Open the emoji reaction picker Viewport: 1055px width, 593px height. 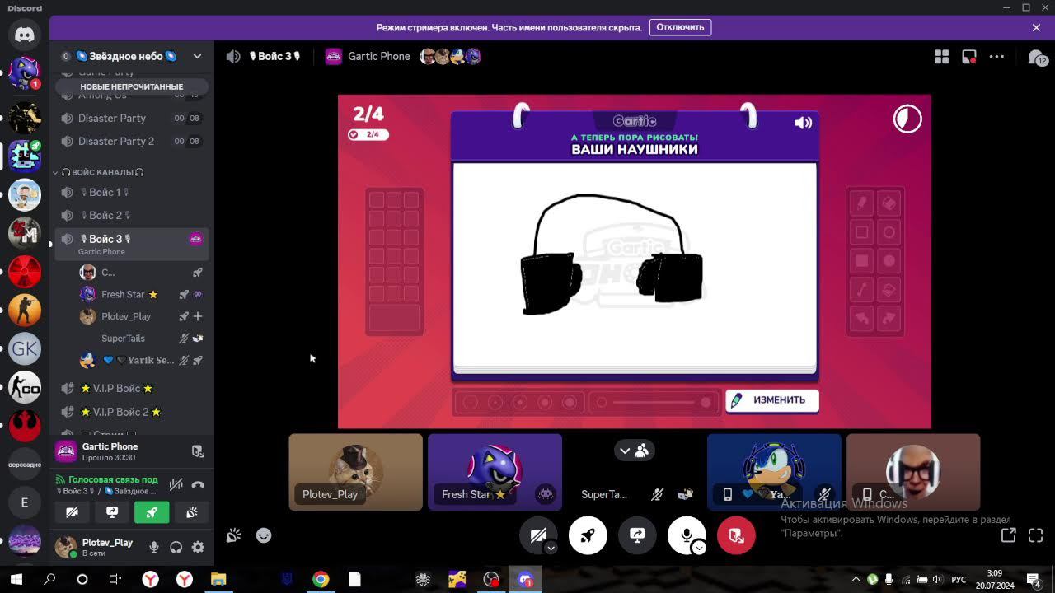264,535
